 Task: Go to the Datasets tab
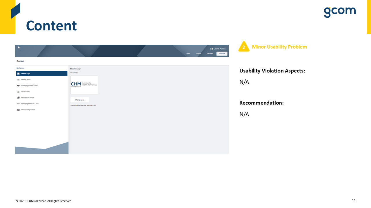click(210, 54)
